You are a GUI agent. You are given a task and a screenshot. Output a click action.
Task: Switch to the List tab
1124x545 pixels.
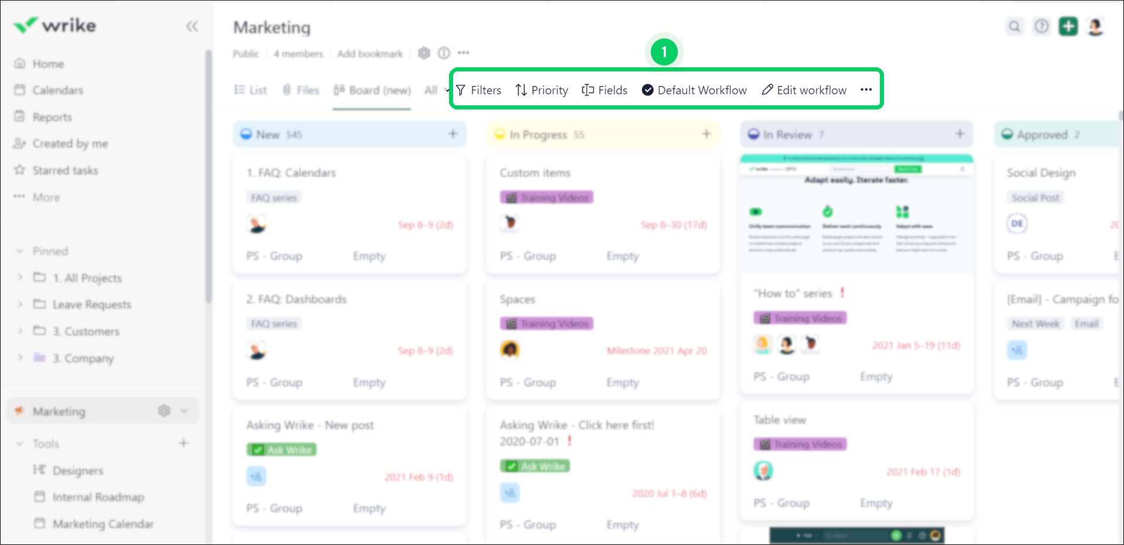[250, 90]
